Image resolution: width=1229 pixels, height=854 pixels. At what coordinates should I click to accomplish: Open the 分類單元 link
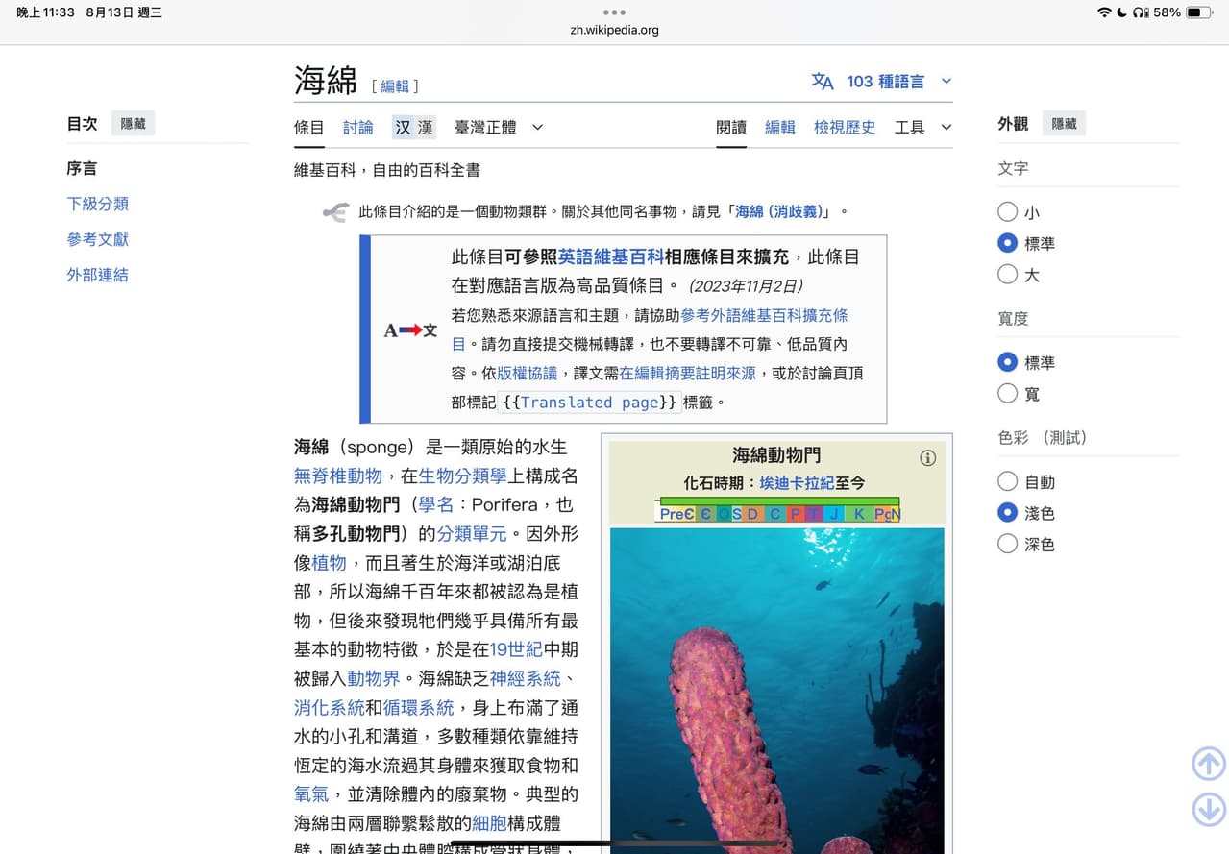click(471, 533)
